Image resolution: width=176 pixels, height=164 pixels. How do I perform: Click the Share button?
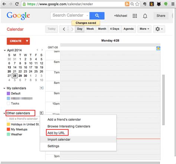[161, 16]
